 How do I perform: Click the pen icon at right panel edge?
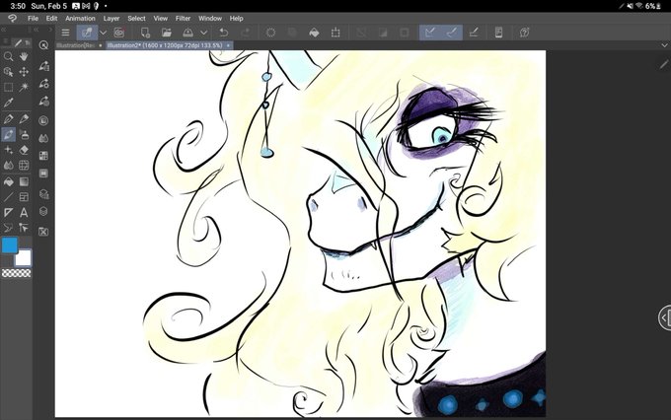tap(664, 64)
